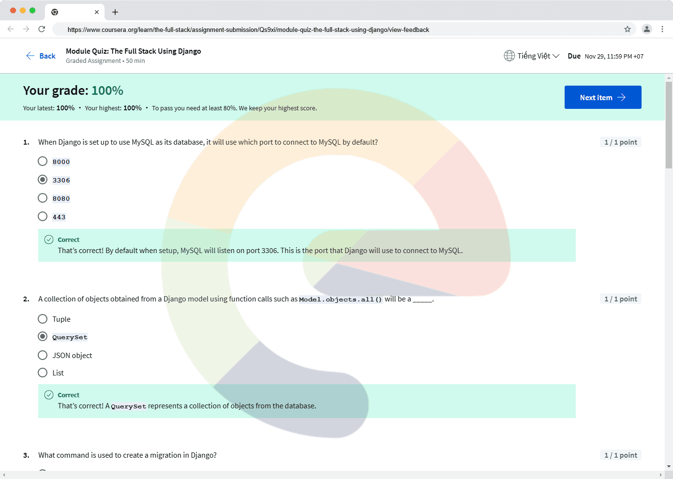
Task: Select the 3306 radio option
Action: (x=43, y=180)
